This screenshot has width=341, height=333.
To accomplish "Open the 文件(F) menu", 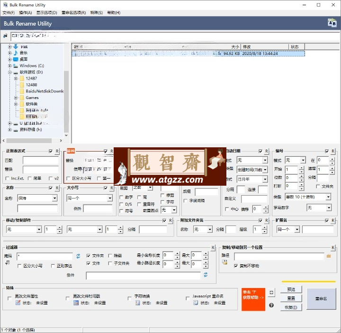I will [x=9, y=13].
